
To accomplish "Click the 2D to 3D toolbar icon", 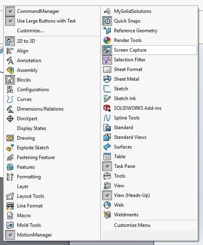I will coord(10,41).
